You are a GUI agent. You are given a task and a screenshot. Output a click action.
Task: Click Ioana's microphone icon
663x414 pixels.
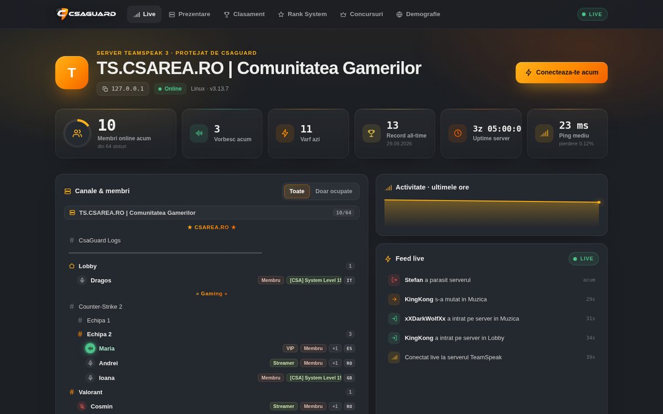[90, 378]
